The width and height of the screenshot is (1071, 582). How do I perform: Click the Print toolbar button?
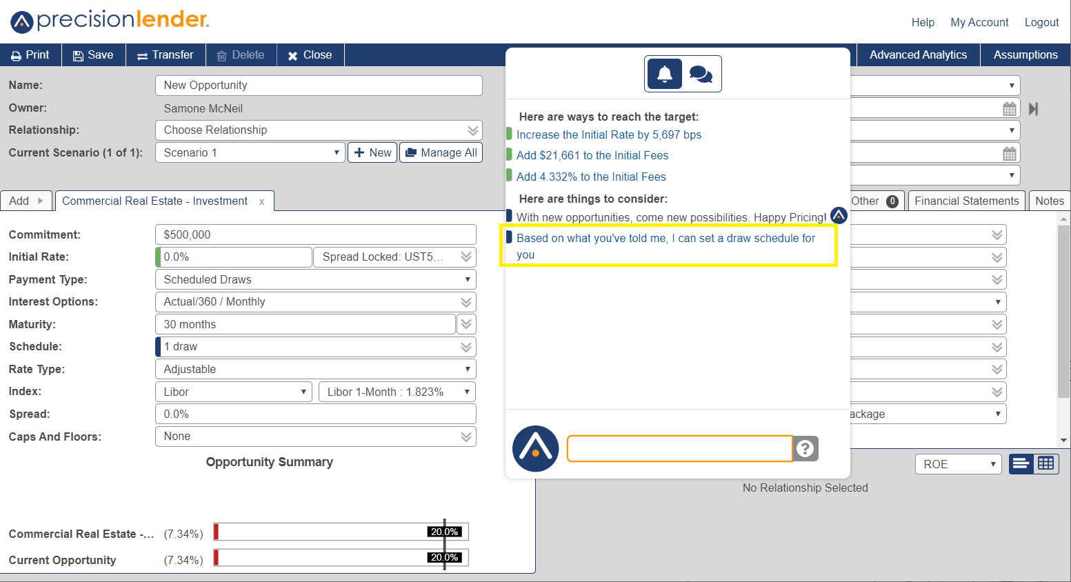point(30,55)
